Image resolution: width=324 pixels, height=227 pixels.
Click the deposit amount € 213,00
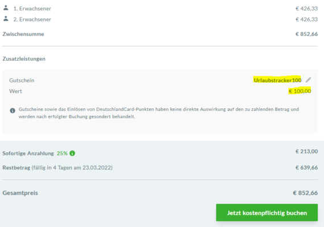306,152
